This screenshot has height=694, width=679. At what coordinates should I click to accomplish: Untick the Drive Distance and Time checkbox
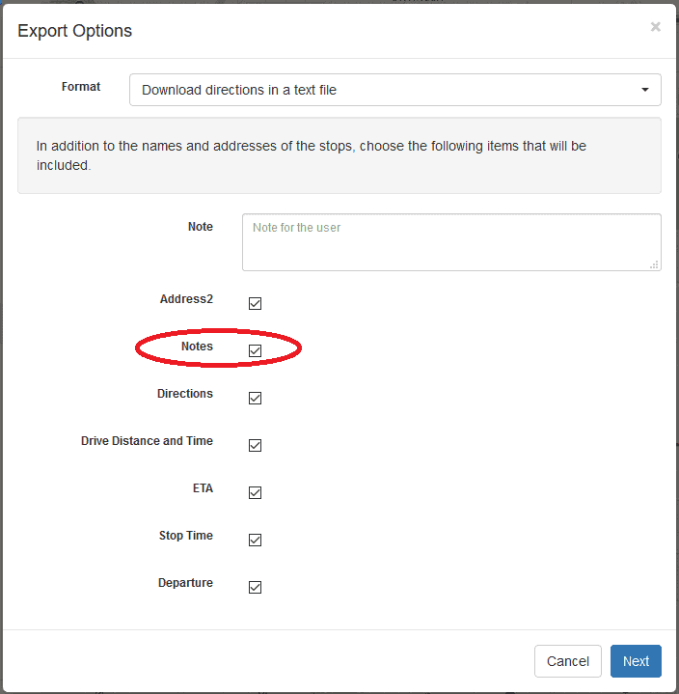point(255,445)
